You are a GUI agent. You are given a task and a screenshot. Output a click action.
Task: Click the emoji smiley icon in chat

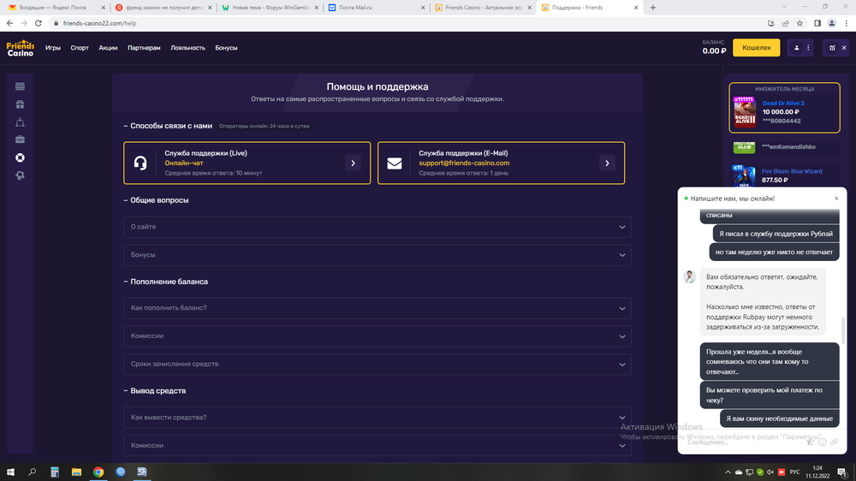click(823, 442)
